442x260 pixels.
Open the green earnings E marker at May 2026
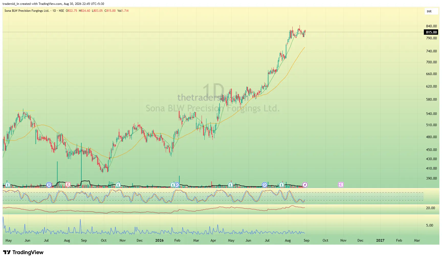coord(230,185)
